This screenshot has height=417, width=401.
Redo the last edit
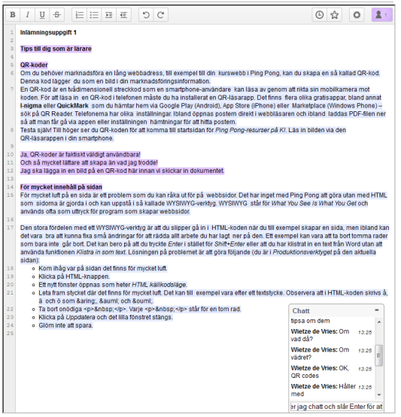(160, 14)
